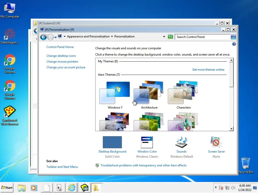This screenshot has width=258, height=193.
Task: Open the blank document taskbar icon
Action: [47, 187]
